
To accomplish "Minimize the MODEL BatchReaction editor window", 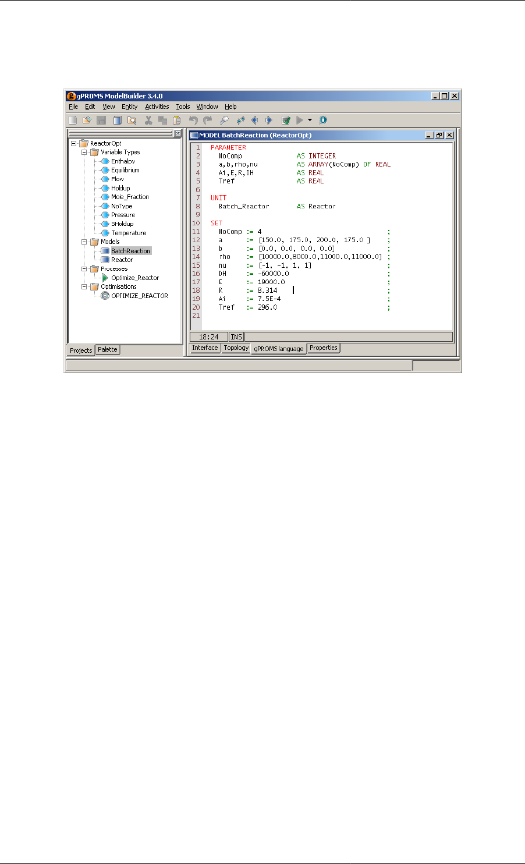I will tap(429, 135).
